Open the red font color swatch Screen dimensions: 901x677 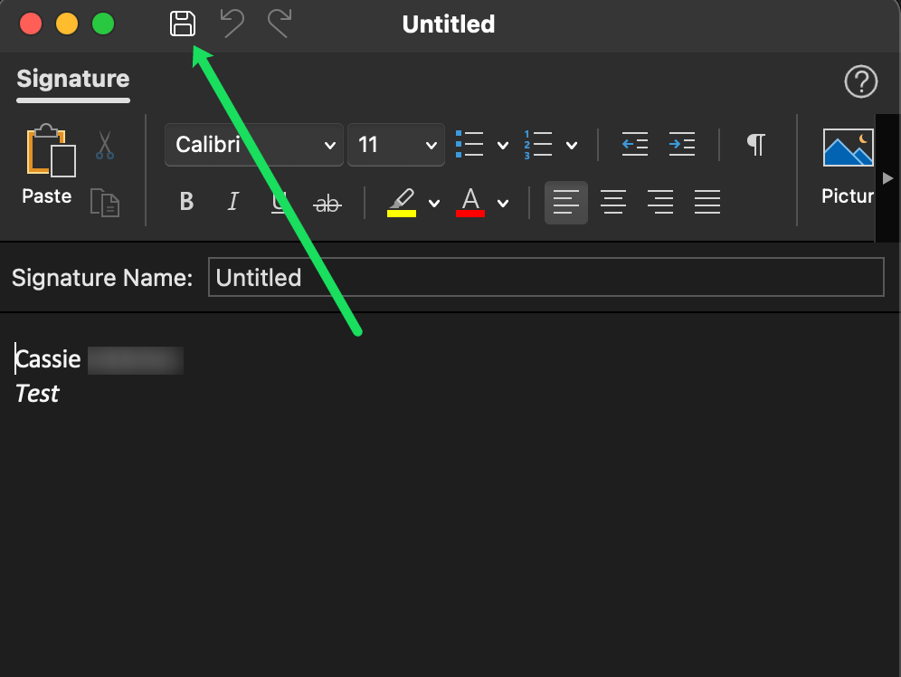tap(470, 202)
